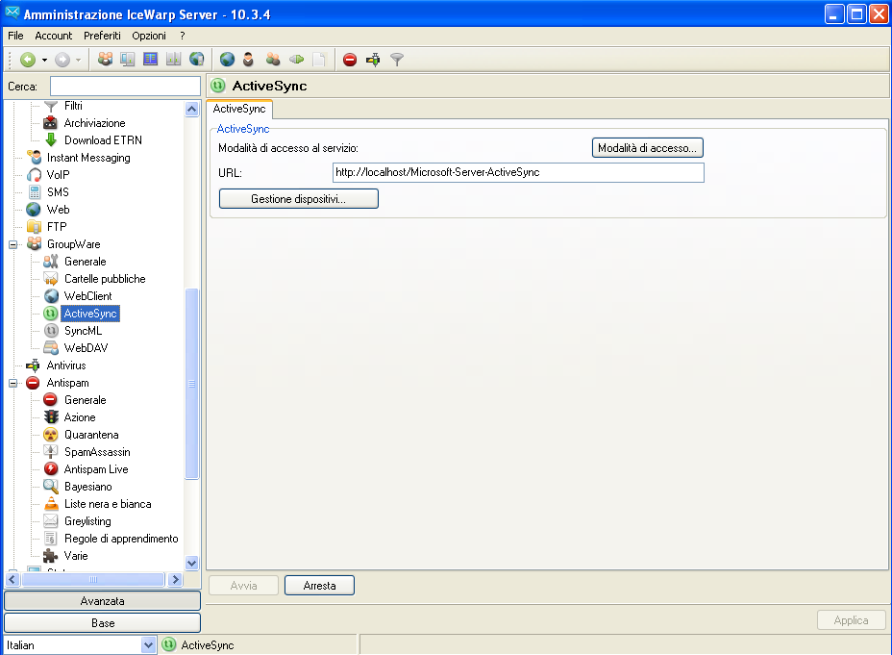Open the Back history dropdown arrow
Image resolution: width=892 pixels, height=655 pixels.
tap(44, 60)
